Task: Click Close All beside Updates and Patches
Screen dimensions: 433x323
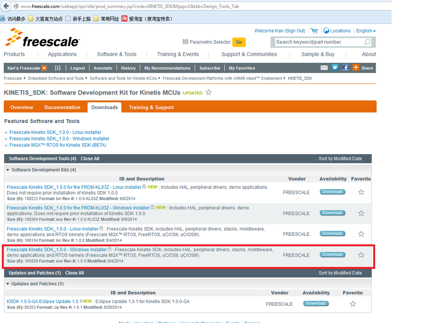Action: tap(75, 273)
